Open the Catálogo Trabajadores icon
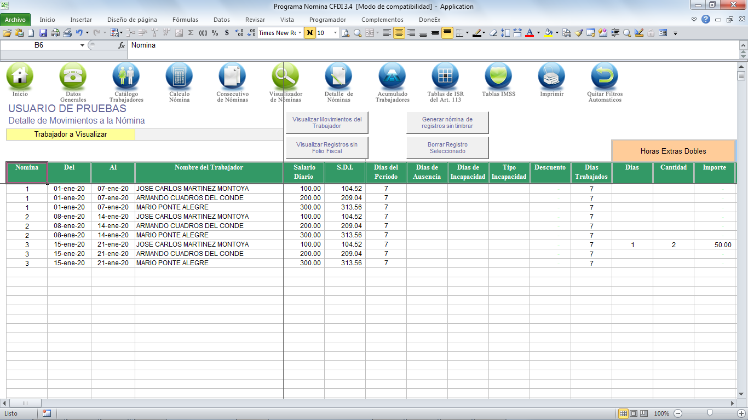The height and width of the screenshot is (420, 748). (126, 76)
